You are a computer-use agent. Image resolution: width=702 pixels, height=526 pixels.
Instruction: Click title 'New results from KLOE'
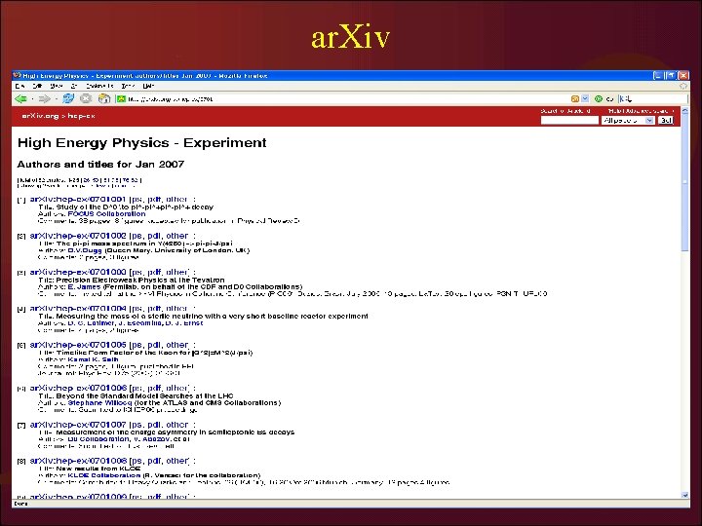point(98,469)
